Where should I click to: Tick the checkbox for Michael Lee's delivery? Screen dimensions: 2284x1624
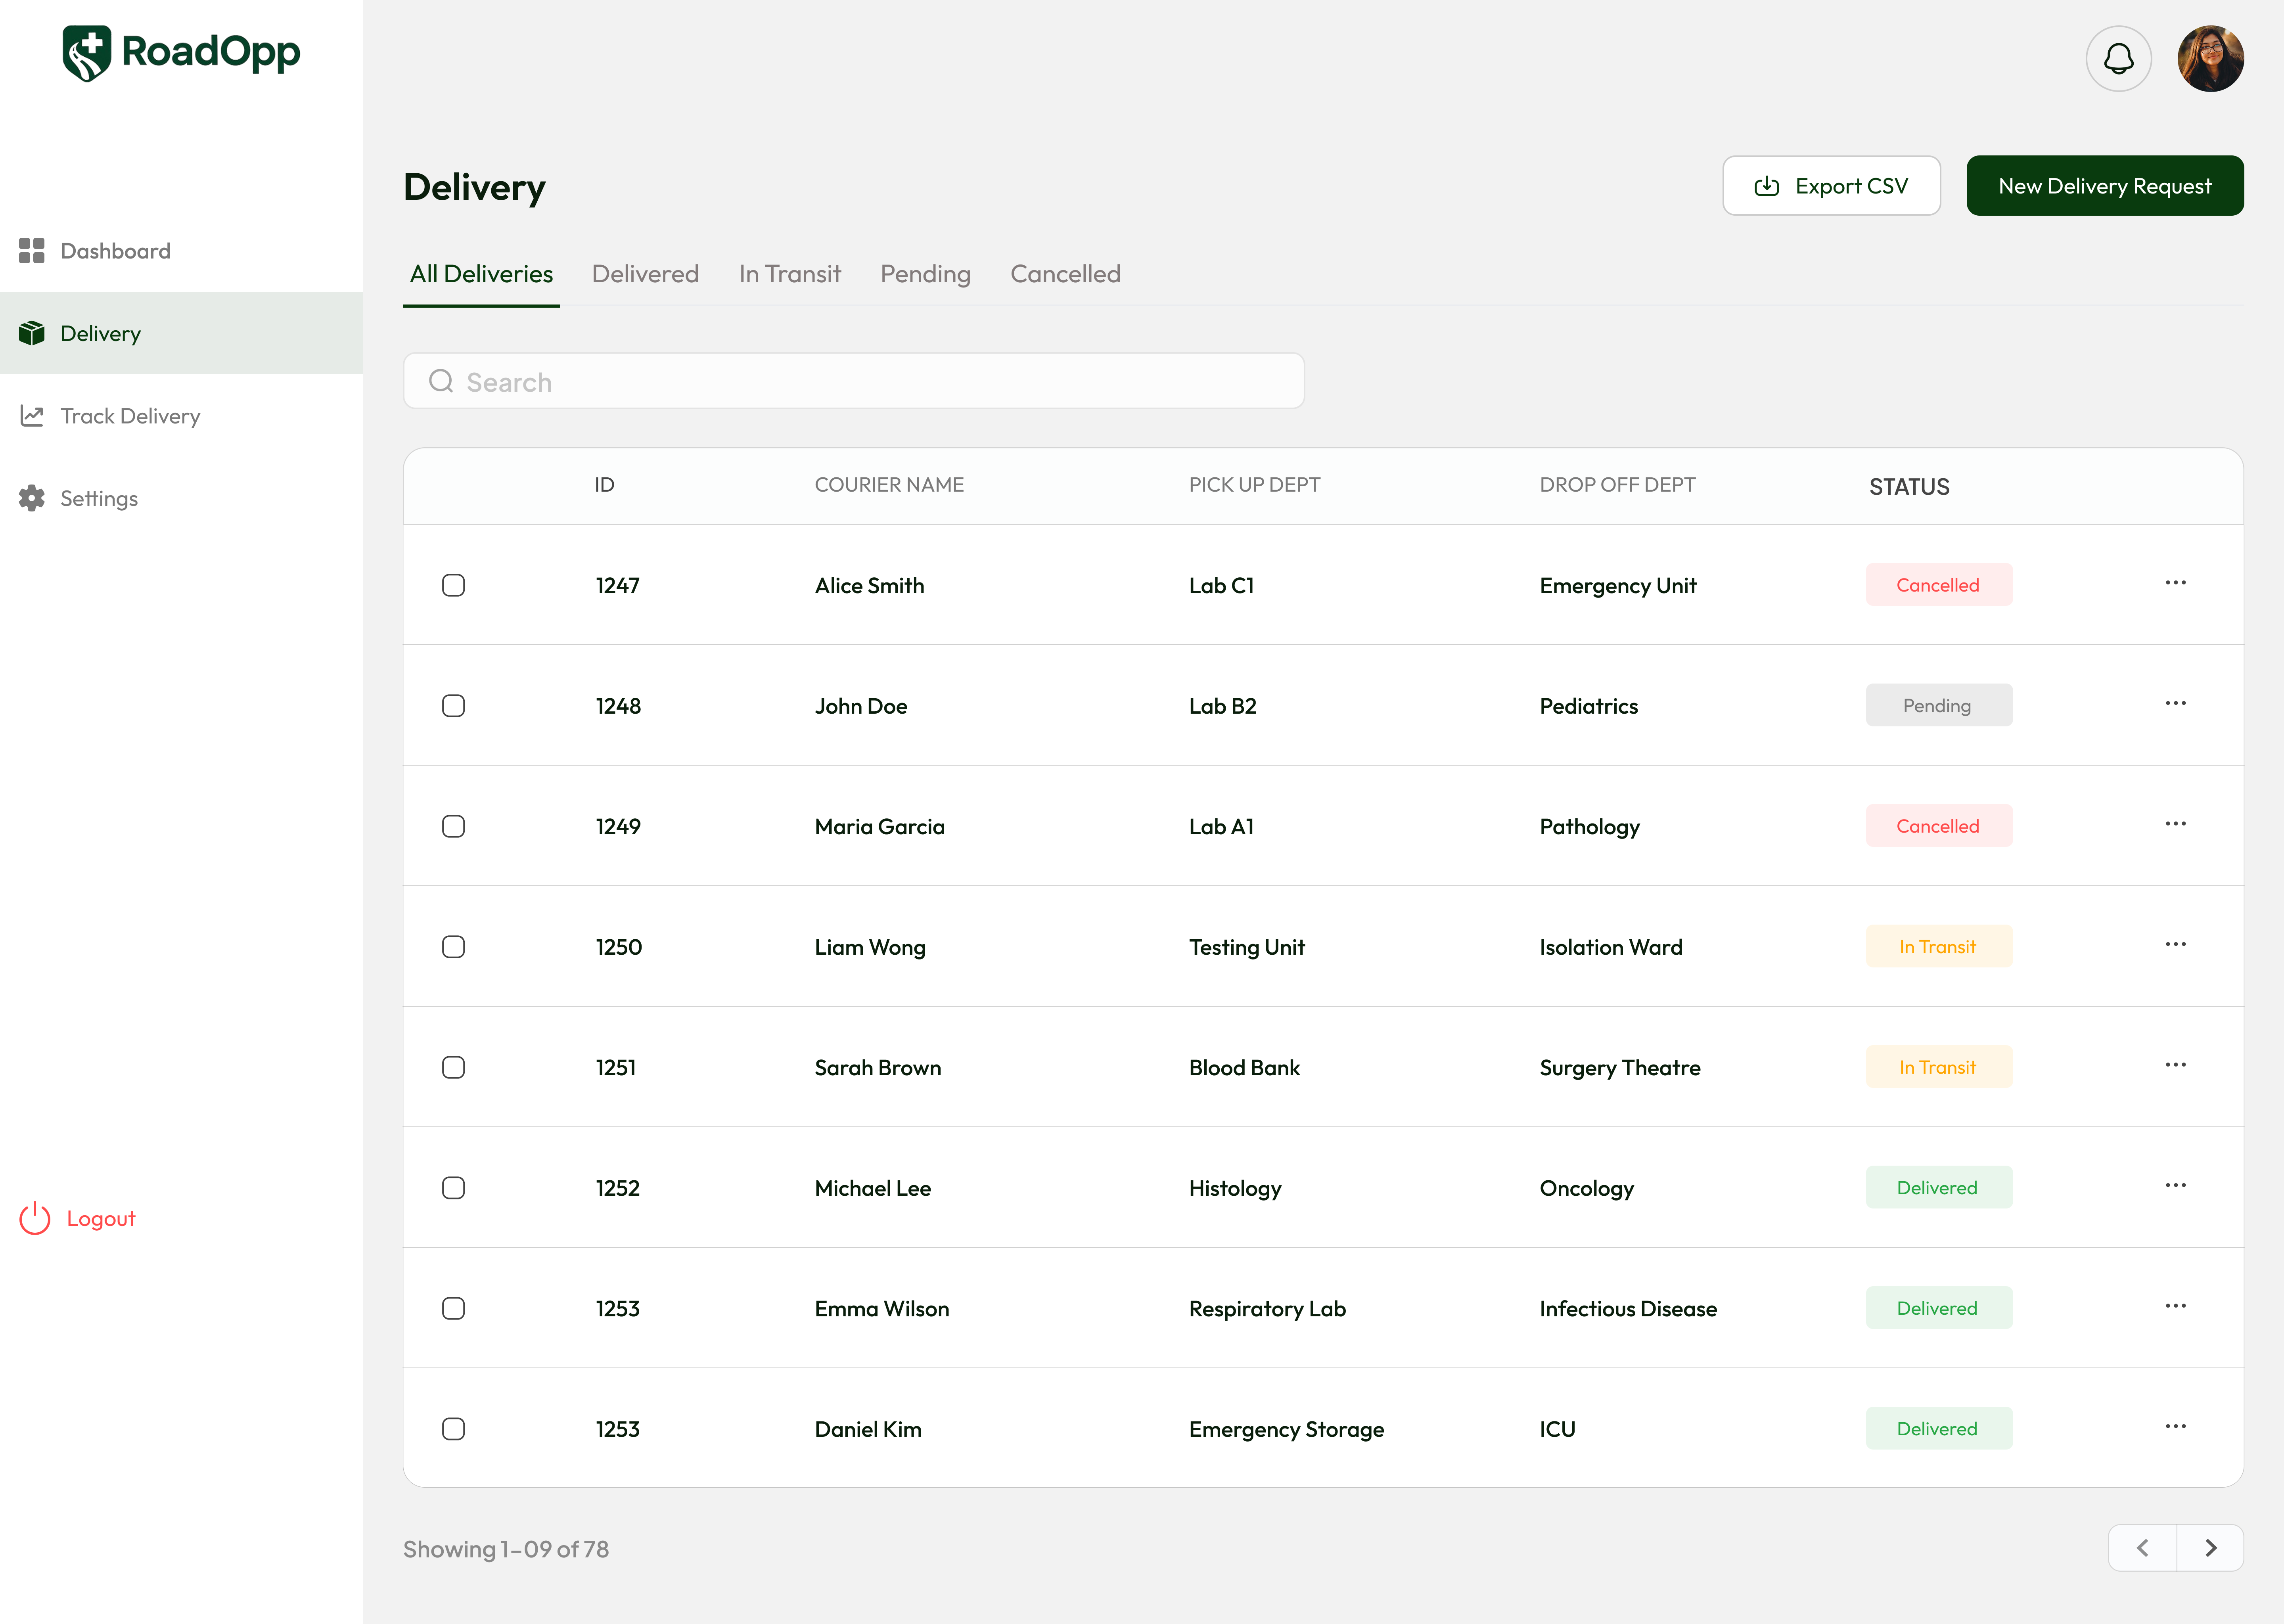[453, 1188]
